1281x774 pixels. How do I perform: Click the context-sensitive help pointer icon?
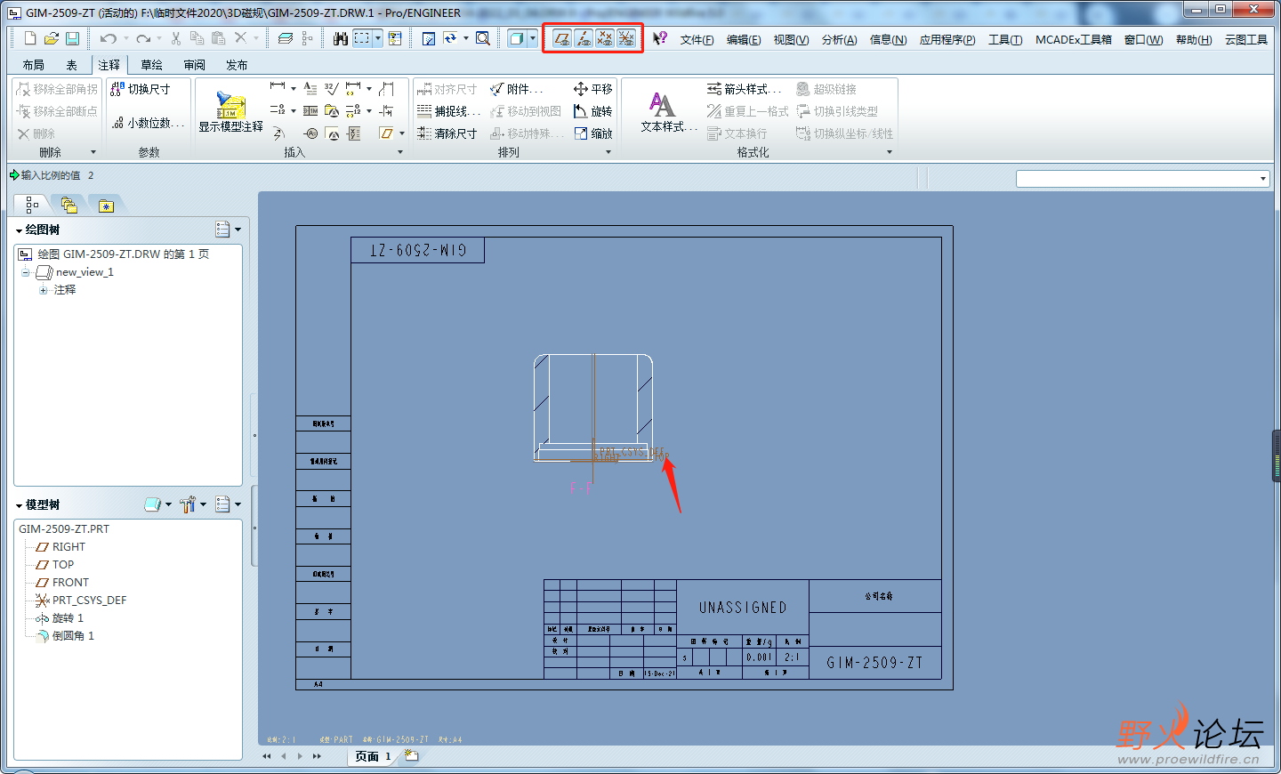coord(659,38)
